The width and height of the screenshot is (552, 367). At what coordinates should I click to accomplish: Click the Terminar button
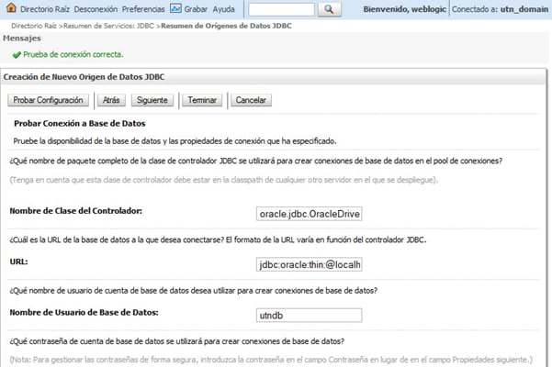pos(202,100)
